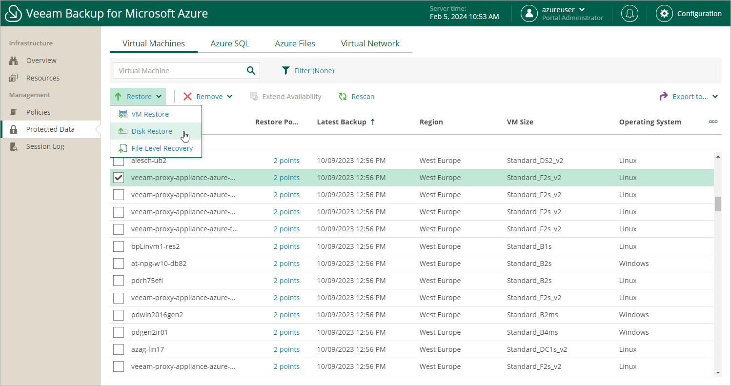This screenshot has height=386, width=731.
Task: Sort by the Operating System column header
Action: [x=650, y=122]
